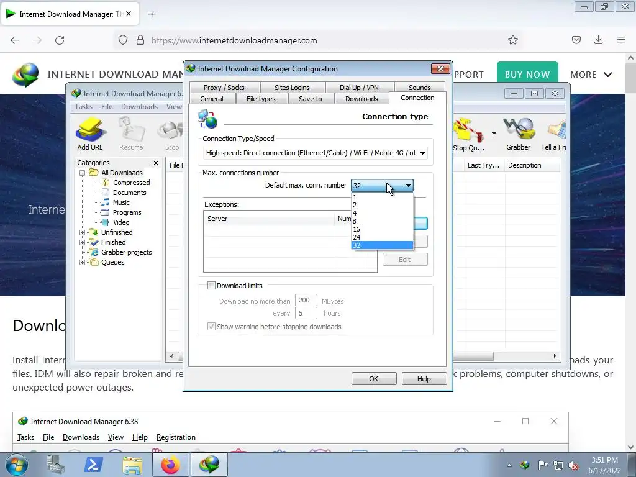Choose 2 from the connection number list
Image resolution: width=636 pixels, height=477 pixels.
click(x=382, y=205)
